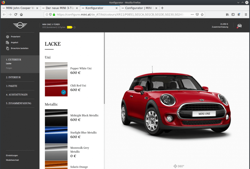This screenshot has width=250, height=169.
Task: Open the car garage icon in header
Action: 239,26
